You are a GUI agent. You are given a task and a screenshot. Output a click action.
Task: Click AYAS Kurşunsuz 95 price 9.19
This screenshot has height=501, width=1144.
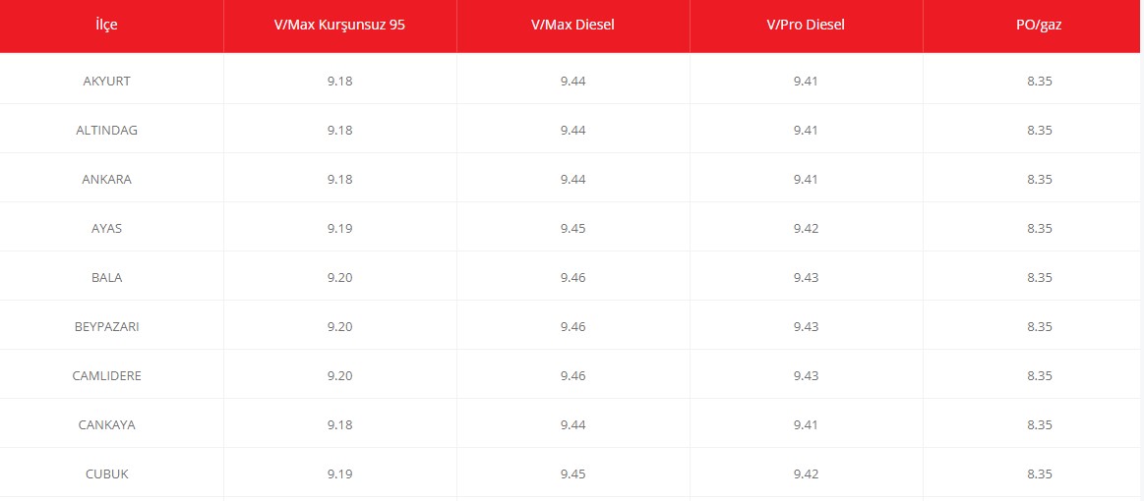[x=340, y=229]
